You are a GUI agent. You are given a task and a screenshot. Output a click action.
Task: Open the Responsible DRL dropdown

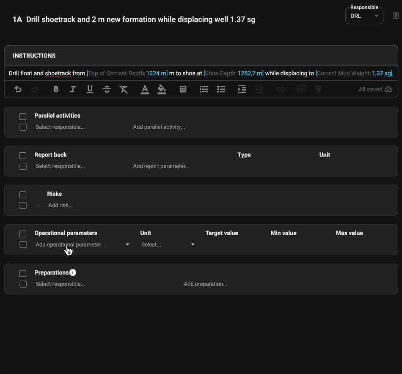click(x=364, y=16)
